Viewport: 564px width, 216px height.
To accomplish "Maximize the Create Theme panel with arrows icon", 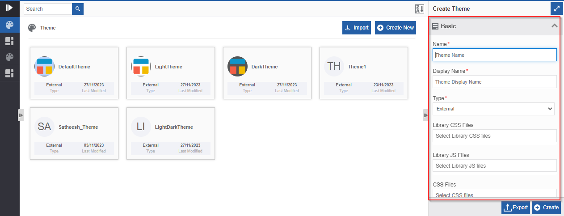I will coord(556,8).
